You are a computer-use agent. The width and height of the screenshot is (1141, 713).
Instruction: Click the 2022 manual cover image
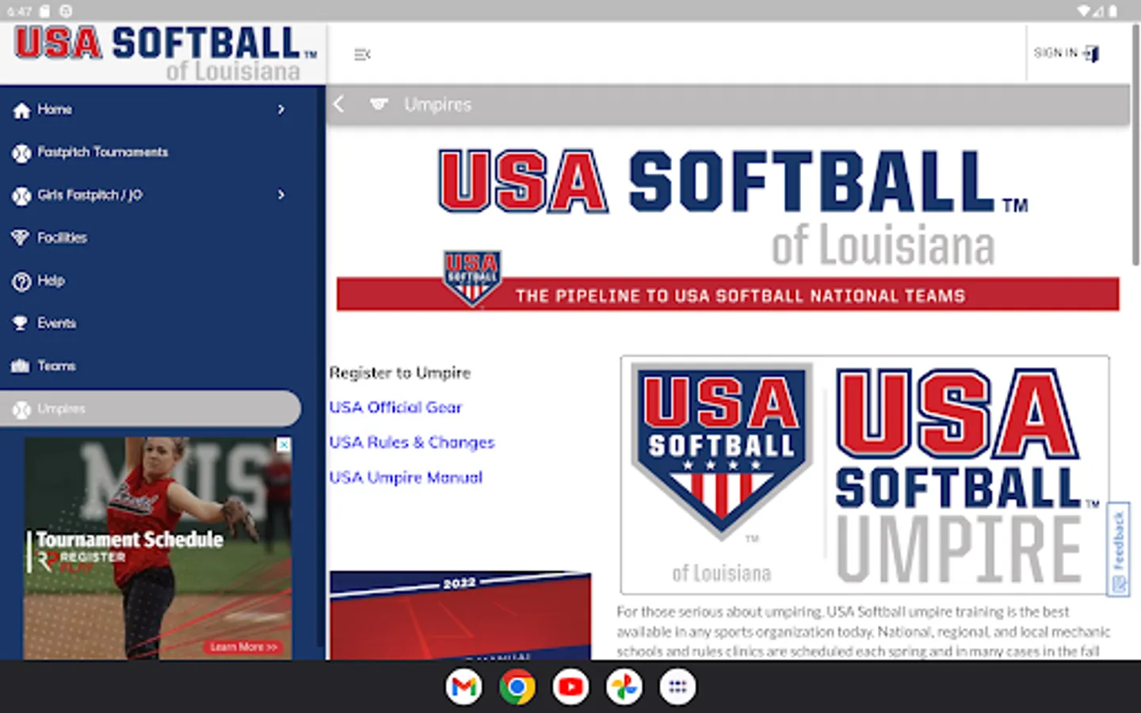[460, 616]
